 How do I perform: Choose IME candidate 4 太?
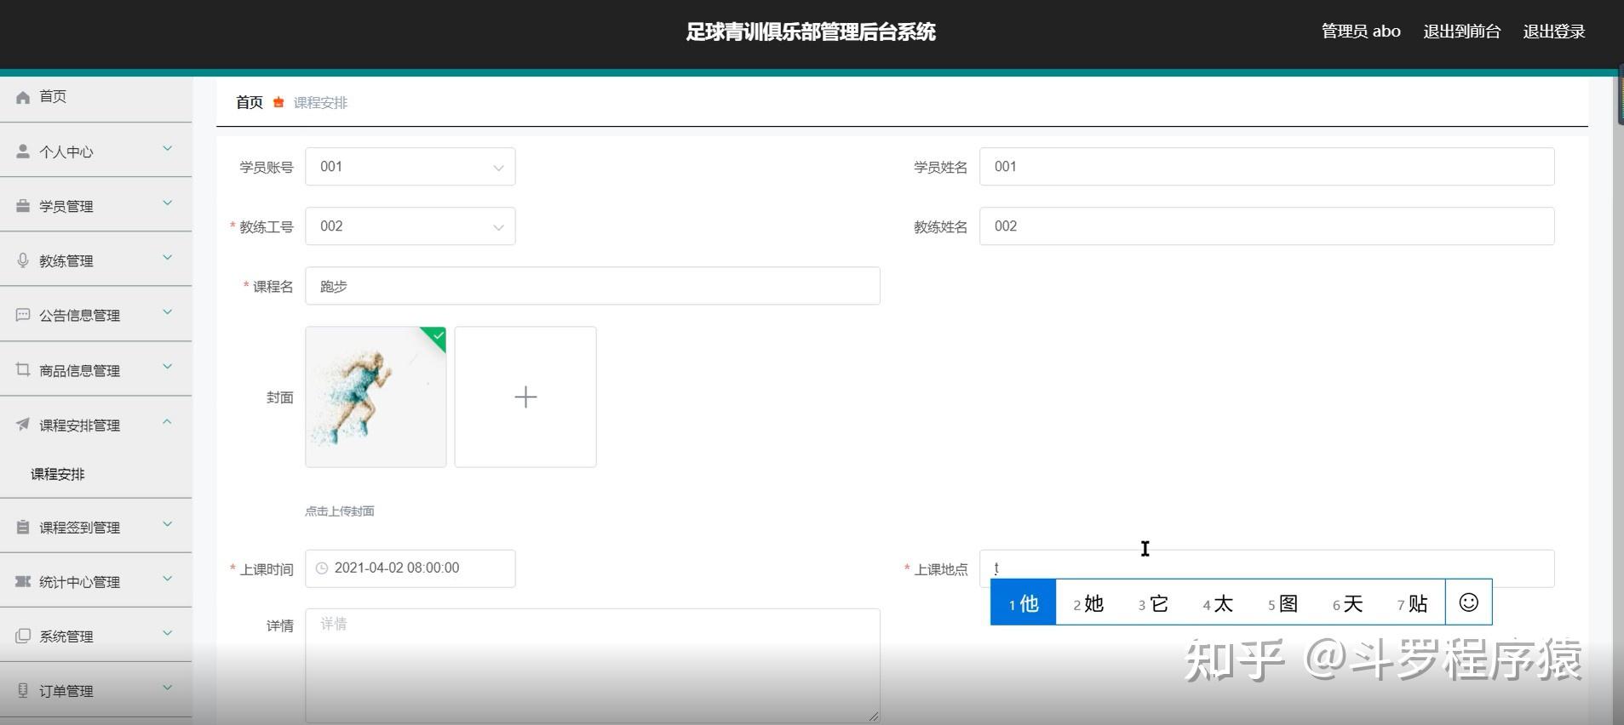coord(1218,603)
